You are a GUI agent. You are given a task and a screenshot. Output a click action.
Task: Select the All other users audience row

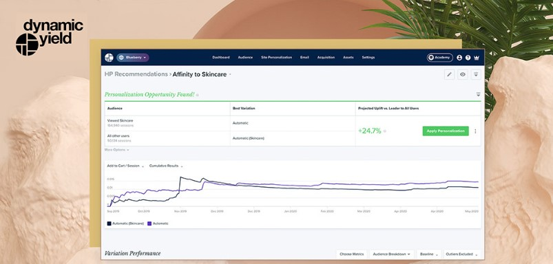(x=167, y=138)
